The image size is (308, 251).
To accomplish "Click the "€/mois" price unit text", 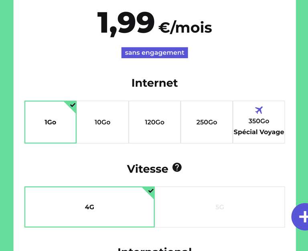I will tap(185, 28).
